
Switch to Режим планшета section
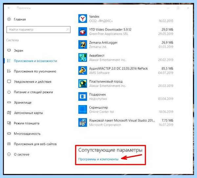pyautogui.click(x=27, y=123)
